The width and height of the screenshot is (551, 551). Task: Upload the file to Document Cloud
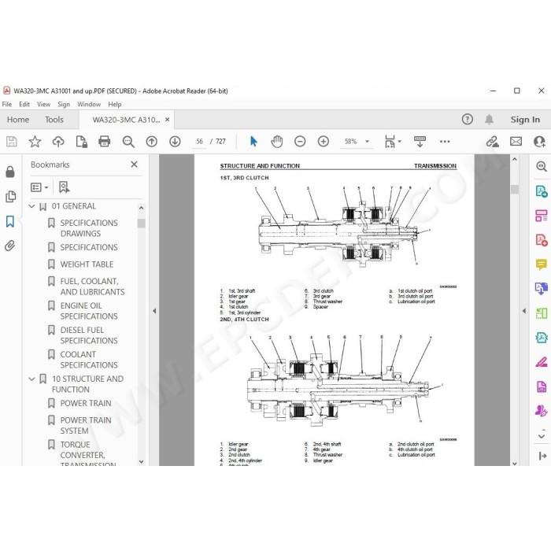pos(58,142)
